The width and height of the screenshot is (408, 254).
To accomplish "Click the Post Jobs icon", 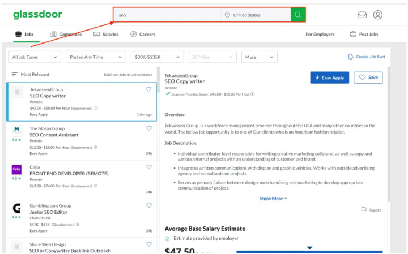I will (353, 34).
